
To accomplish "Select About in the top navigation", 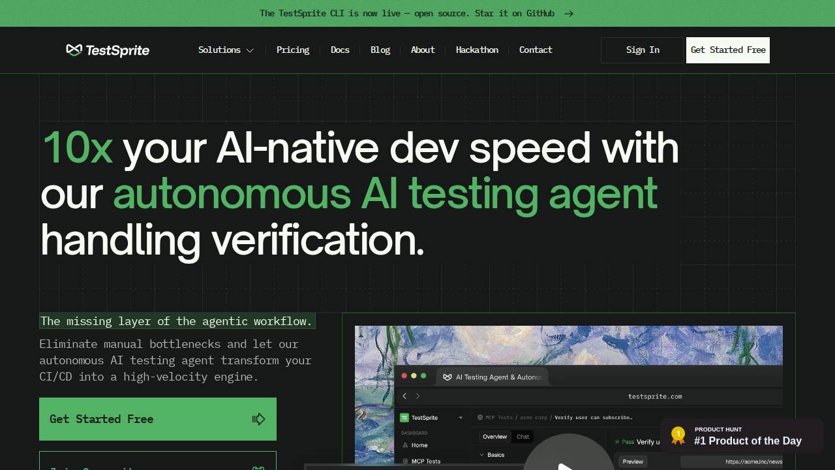I will (x=423, y=50).
